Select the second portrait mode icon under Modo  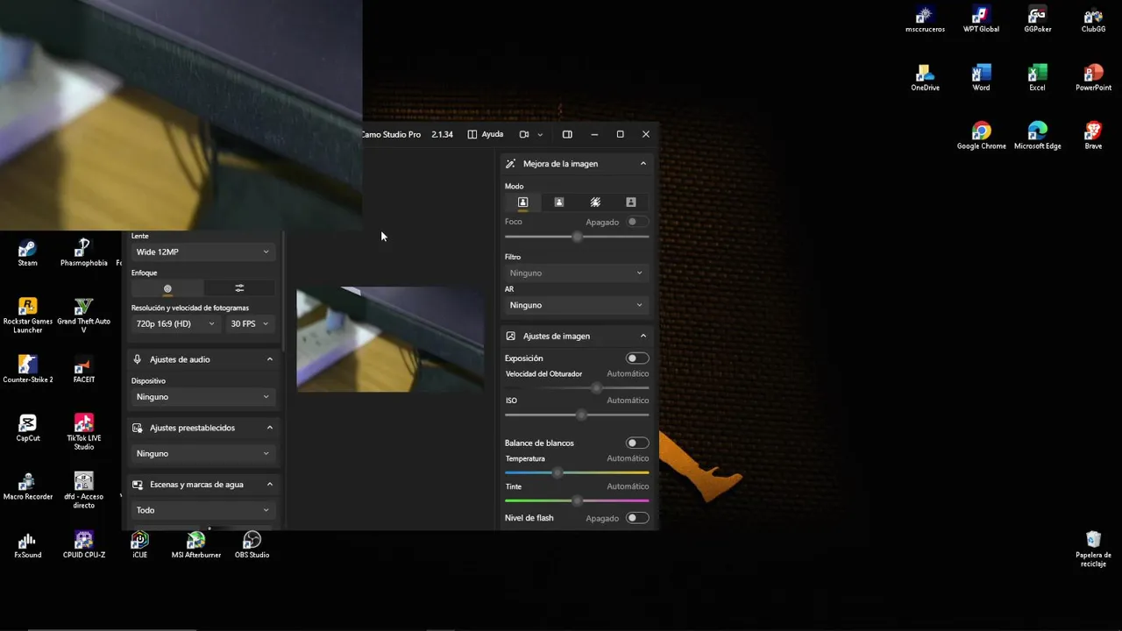tap(559, 202)
